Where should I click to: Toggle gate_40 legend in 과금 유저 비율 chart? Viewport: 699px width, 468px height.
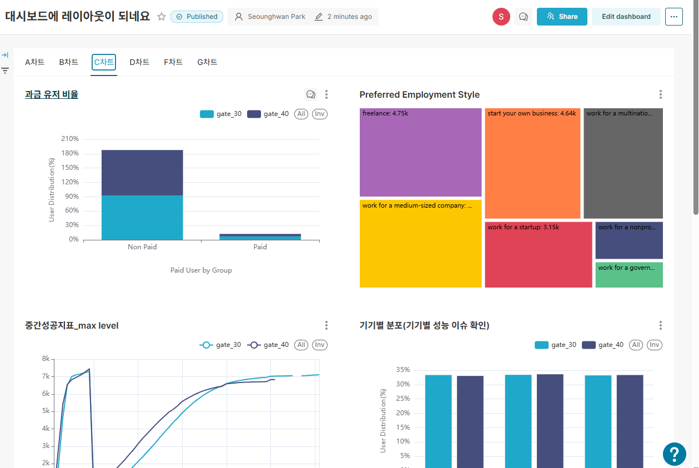(x=268, y=114)
